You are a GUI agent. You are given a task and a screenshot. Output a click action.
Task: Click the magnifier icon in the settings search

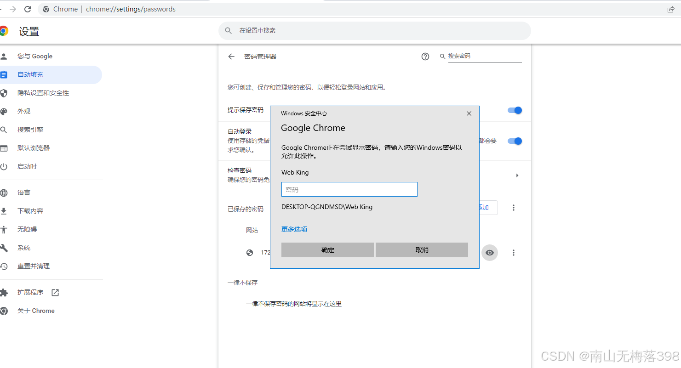click(229, 30)
